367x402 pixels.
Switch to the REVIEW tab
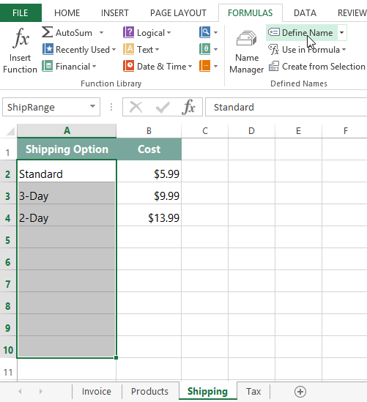coord(352,13)
